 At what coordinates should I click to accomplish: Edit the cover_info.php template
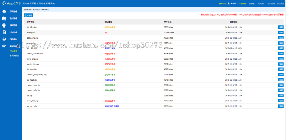pyautogui.click(x=281, y=59)
